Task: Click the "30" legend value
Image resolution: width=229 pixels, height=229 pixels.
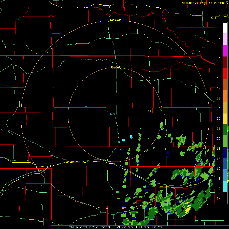Action: [219, 118]
